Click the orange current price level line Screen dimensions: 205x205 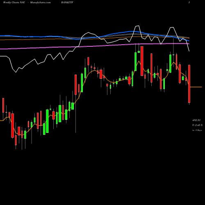tap(196, 87)
